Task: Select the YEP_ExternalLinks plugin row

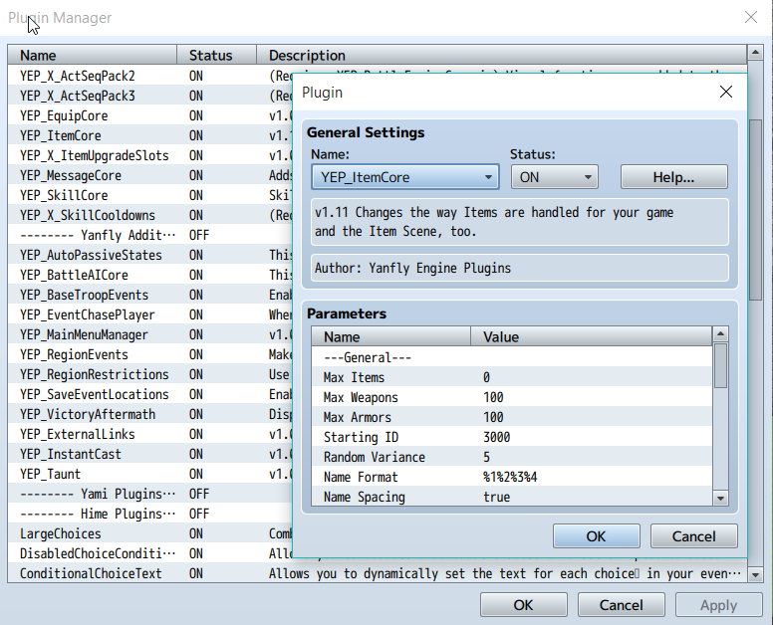Action: [149, 434]
